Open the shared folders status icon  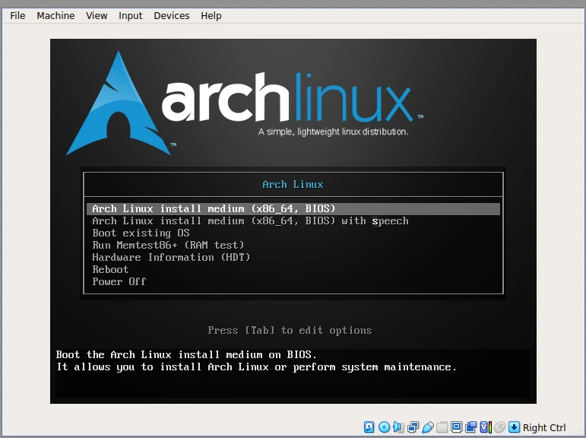(442, 427)
